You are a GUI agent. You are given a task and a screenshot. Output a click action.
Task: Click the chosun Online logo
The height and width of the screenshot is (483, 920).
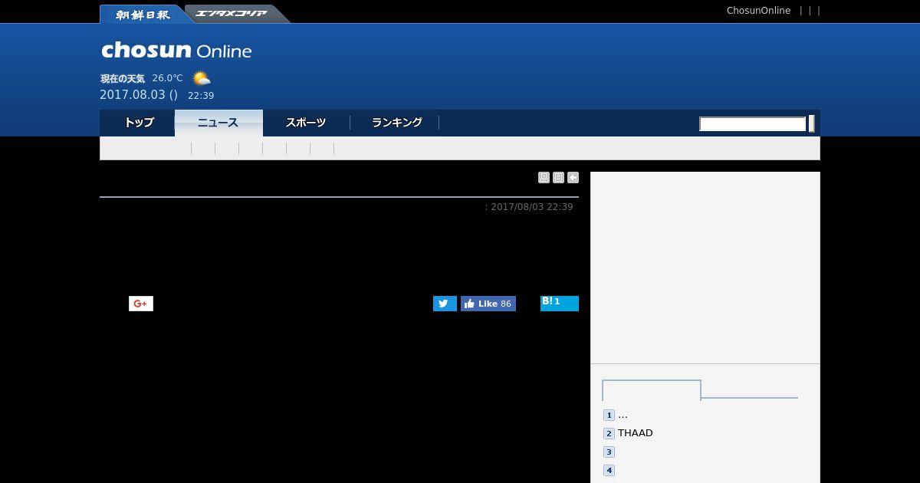click(176, 51)
